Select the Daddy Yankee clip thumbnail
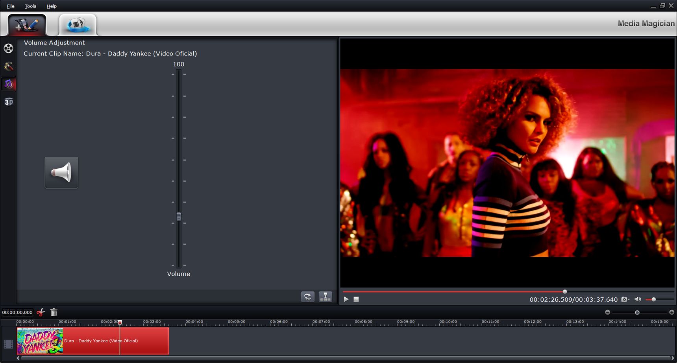Image resolution: width=677 pixels, height=363 pixels. coord(40,341)
